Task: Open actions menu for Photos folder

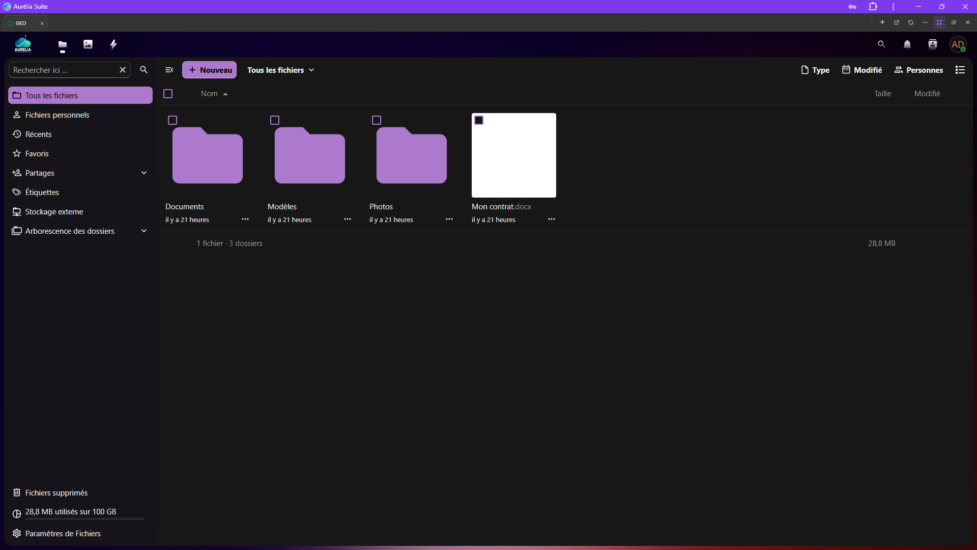Action: pyautogui.click(x=449, y=219)
